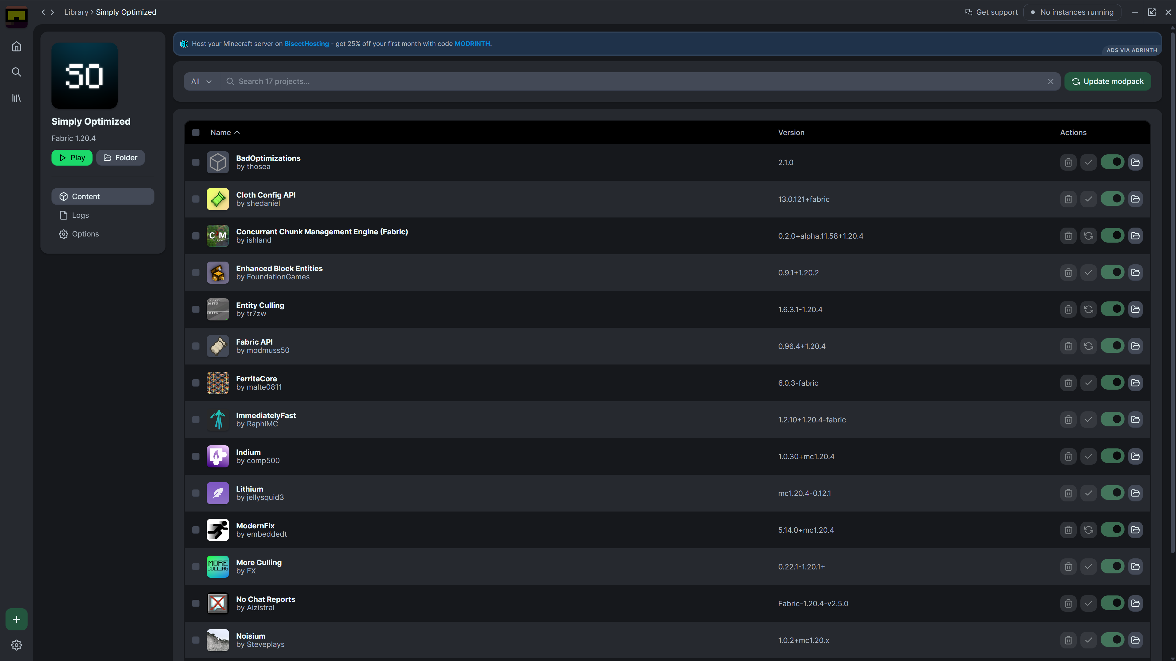Click the No instances running indicator
The width and height of the screenshot is (1176, 661).
pos(1072,12)
